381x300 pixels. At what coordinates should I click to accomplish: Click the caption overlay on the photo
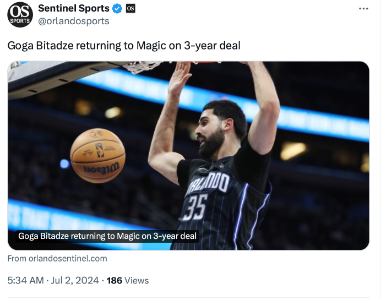point(107,236)
